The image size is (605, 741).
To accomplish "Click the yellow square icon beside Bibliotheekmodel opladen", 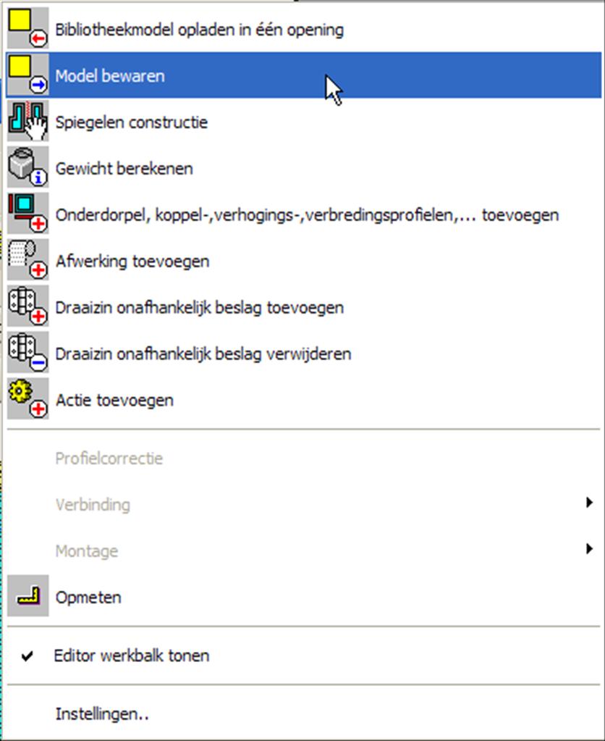I will click(x=28, y=28).
